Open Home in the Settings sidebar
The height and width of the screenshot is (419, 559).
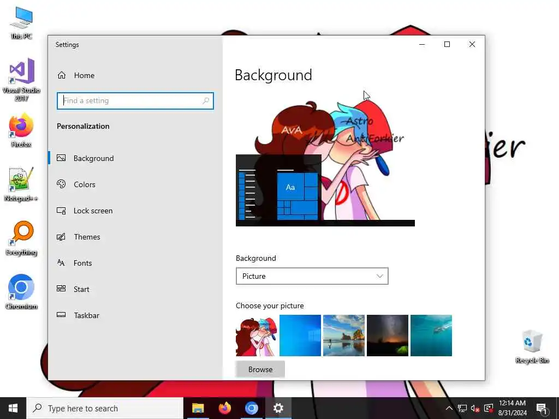pyautogui.click(x=135, y=75)
